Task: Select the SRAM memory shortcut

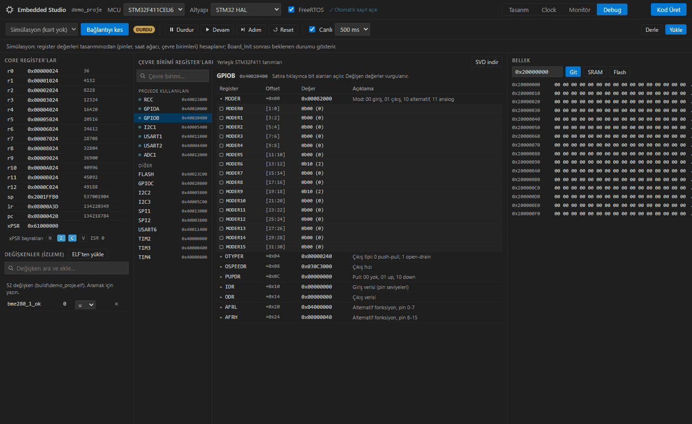Action: [595, 72]
